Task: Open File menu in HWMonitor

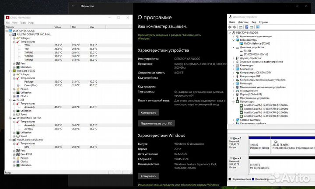Action: point(7,23)
